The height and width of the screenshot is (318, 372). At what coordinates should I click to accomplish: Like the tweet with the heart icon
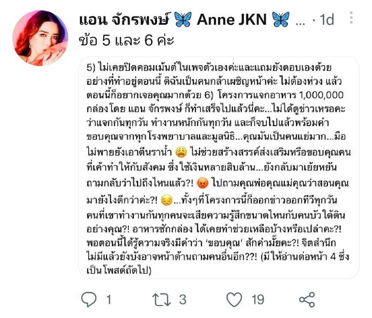click(x=235, y=300)
